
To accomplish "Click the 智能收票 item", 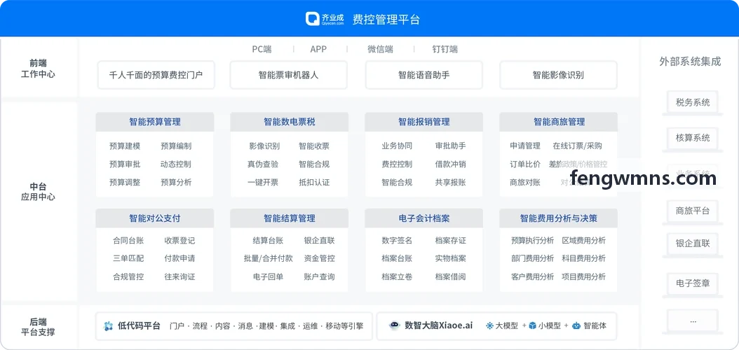I will (x=314, y=146).
